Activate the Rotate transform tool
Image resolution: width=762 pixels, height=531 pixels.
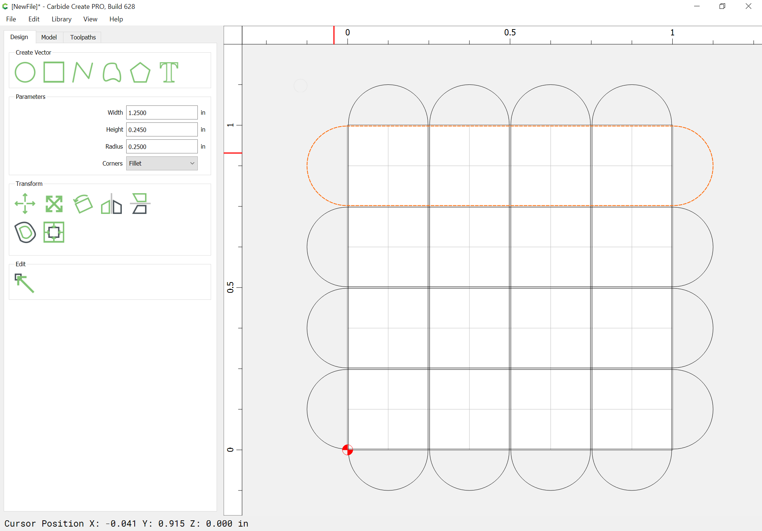83,204
